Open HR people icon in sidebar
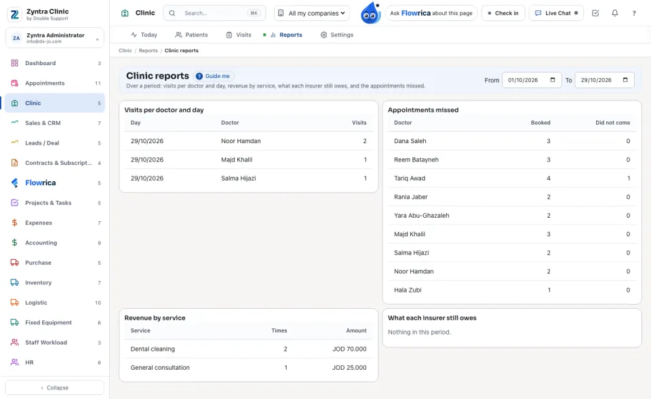The image size is (651, 399). (x=14, y=362)
